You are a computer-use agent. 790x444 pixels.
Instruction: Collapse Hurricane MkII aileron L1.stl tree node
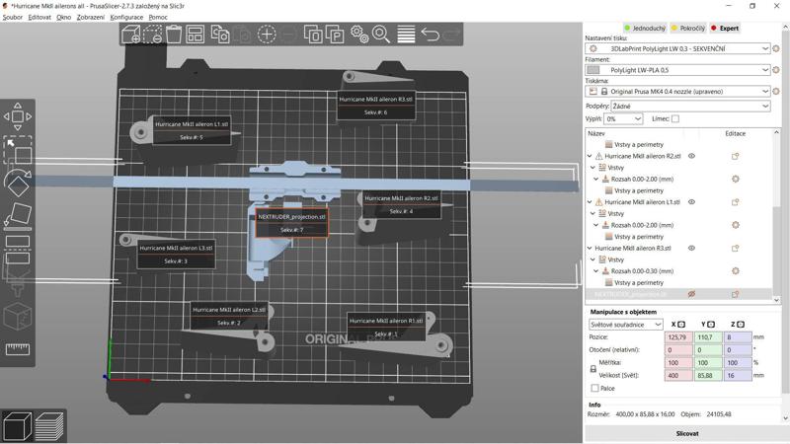click(x=590, y=202)
